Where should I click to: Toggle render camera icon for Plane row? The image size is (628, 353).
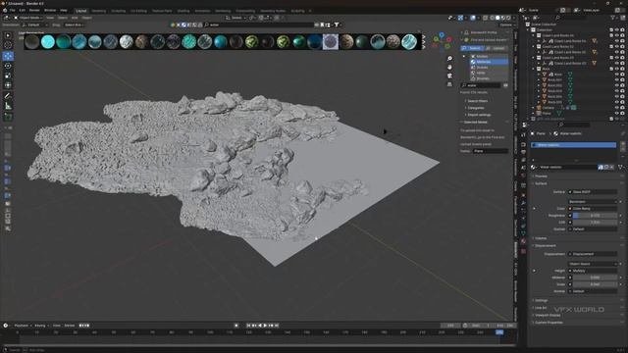622,114
